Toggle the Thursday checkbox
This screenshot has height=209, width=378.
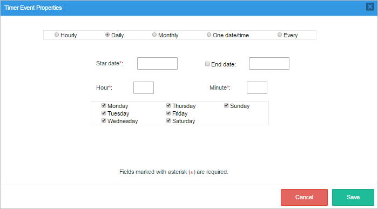168,106
